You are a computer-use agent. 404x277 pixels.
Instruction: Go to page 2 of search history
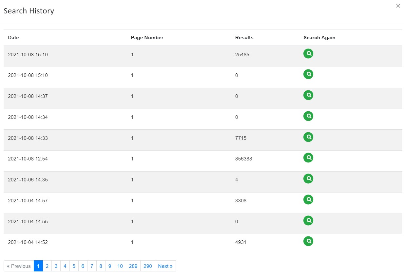(x=47, y=266)
